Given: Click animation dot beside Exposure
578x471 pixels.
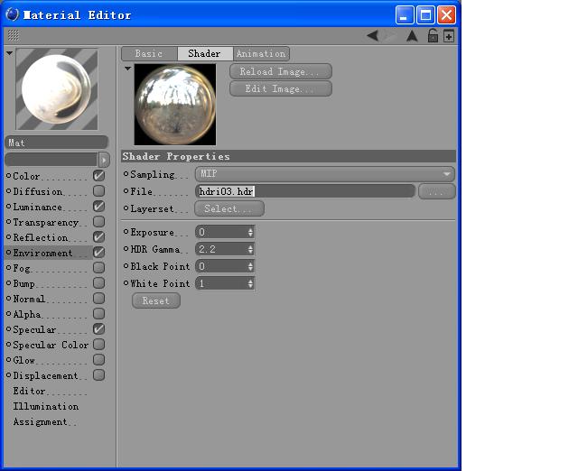Looking at the screenshot, I should (x=126, y=232).
